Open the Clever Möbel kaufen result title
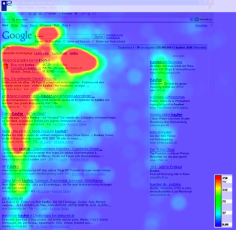The image size is (236, 230). pos(52,180)
